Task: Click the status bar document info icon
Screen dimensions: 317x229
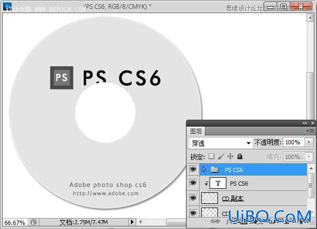Action: tap(34, 222)
